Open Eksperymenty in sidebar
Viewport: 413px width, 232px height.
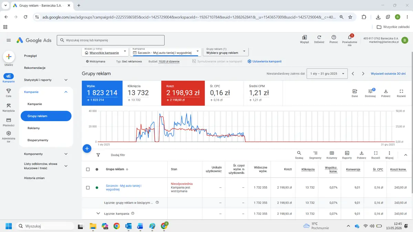point(38,140)
